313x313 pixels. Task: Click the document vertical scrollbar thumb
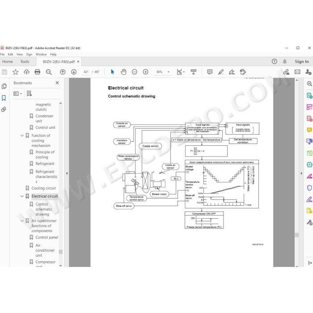[x=297, y=235]
